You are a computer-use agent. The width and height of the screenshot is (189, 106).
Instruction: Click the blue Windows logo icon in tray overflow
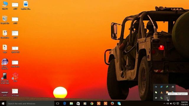click(x=162, y=87)
